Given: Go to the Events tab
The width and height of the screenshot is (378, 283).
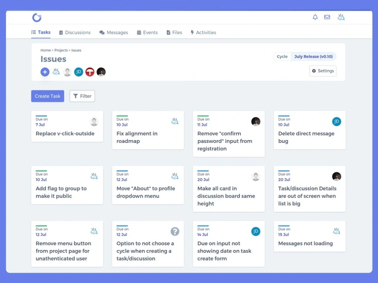Looking at the screenshot, I should [x=147, y=32].
